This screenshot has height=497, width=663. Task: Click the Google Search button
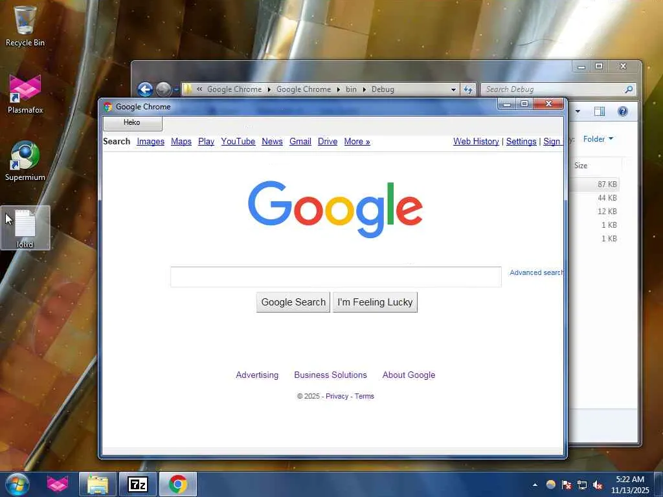click(293, 302)
